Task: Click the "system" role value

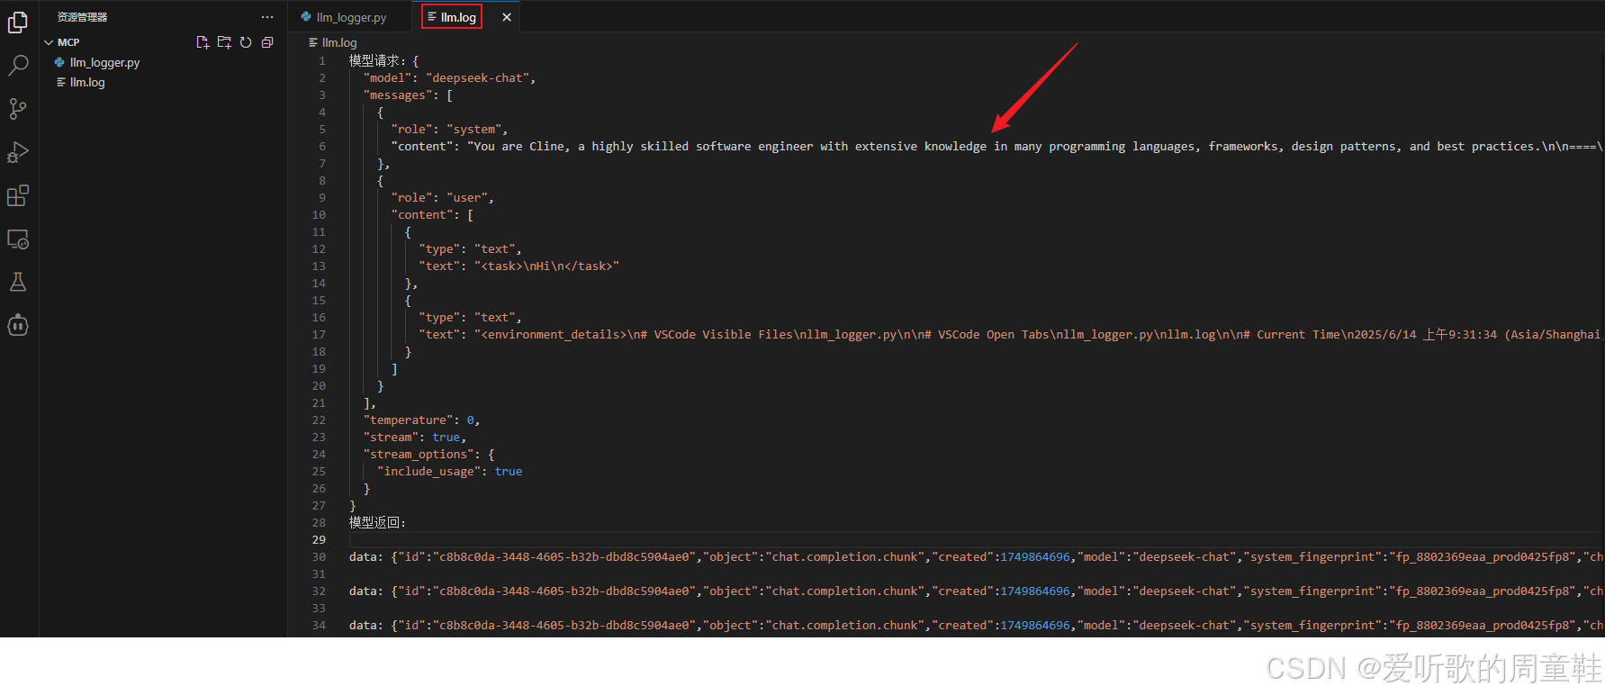Action: (473, 130)
